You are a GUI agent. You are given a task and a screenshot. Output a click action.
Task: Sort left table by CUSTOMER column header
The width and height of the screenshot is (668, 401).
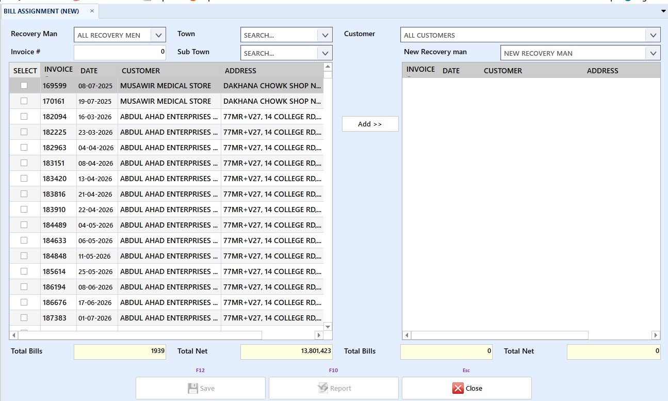(169, 71)
